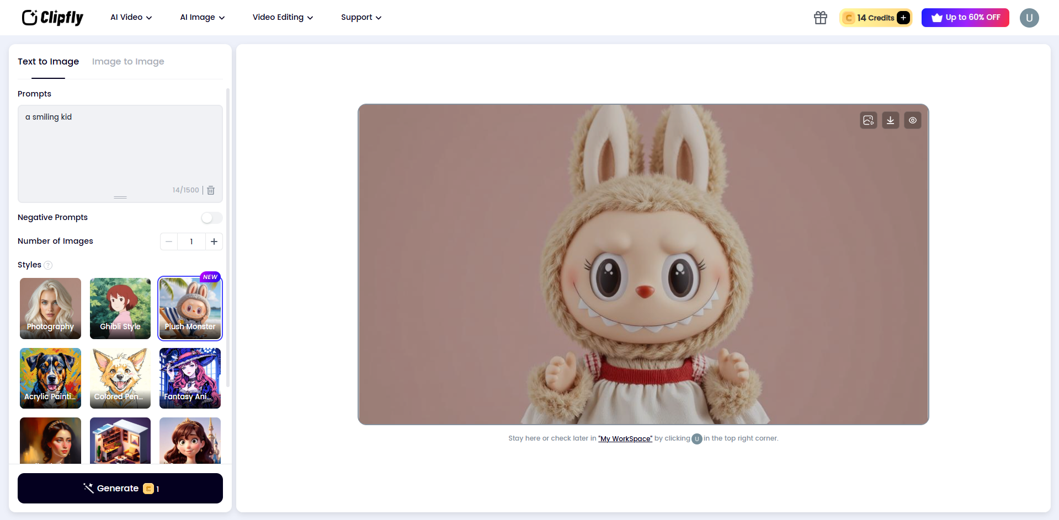Open the Styles help tooltip icon
Image resolution: width=1059 pixels, height=520 pixels.
point(49,265)
